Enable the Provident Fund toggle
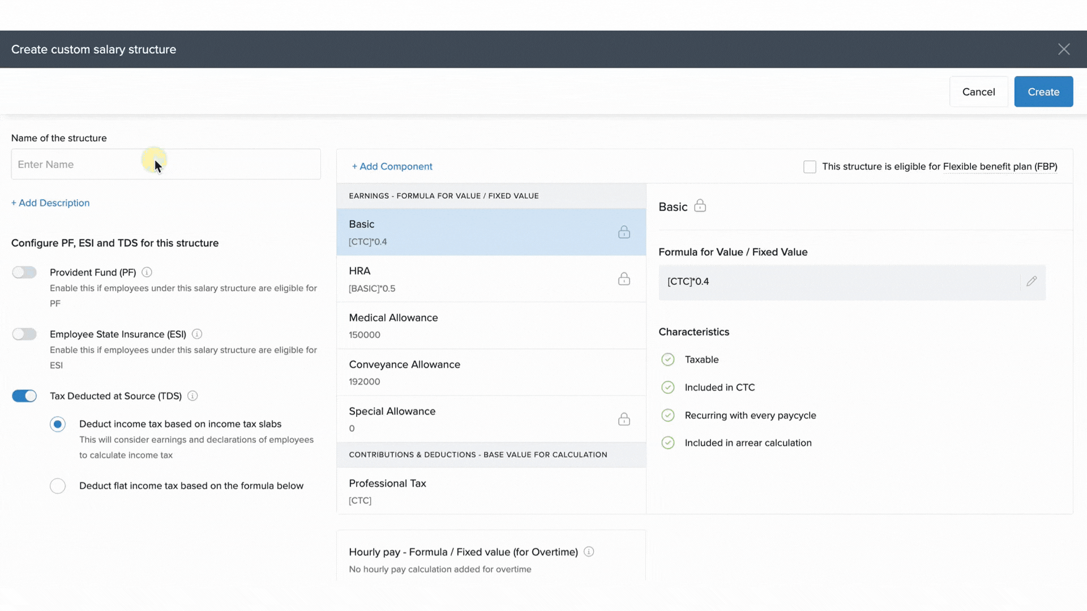The image size is (1087, 611). point(24,272)
